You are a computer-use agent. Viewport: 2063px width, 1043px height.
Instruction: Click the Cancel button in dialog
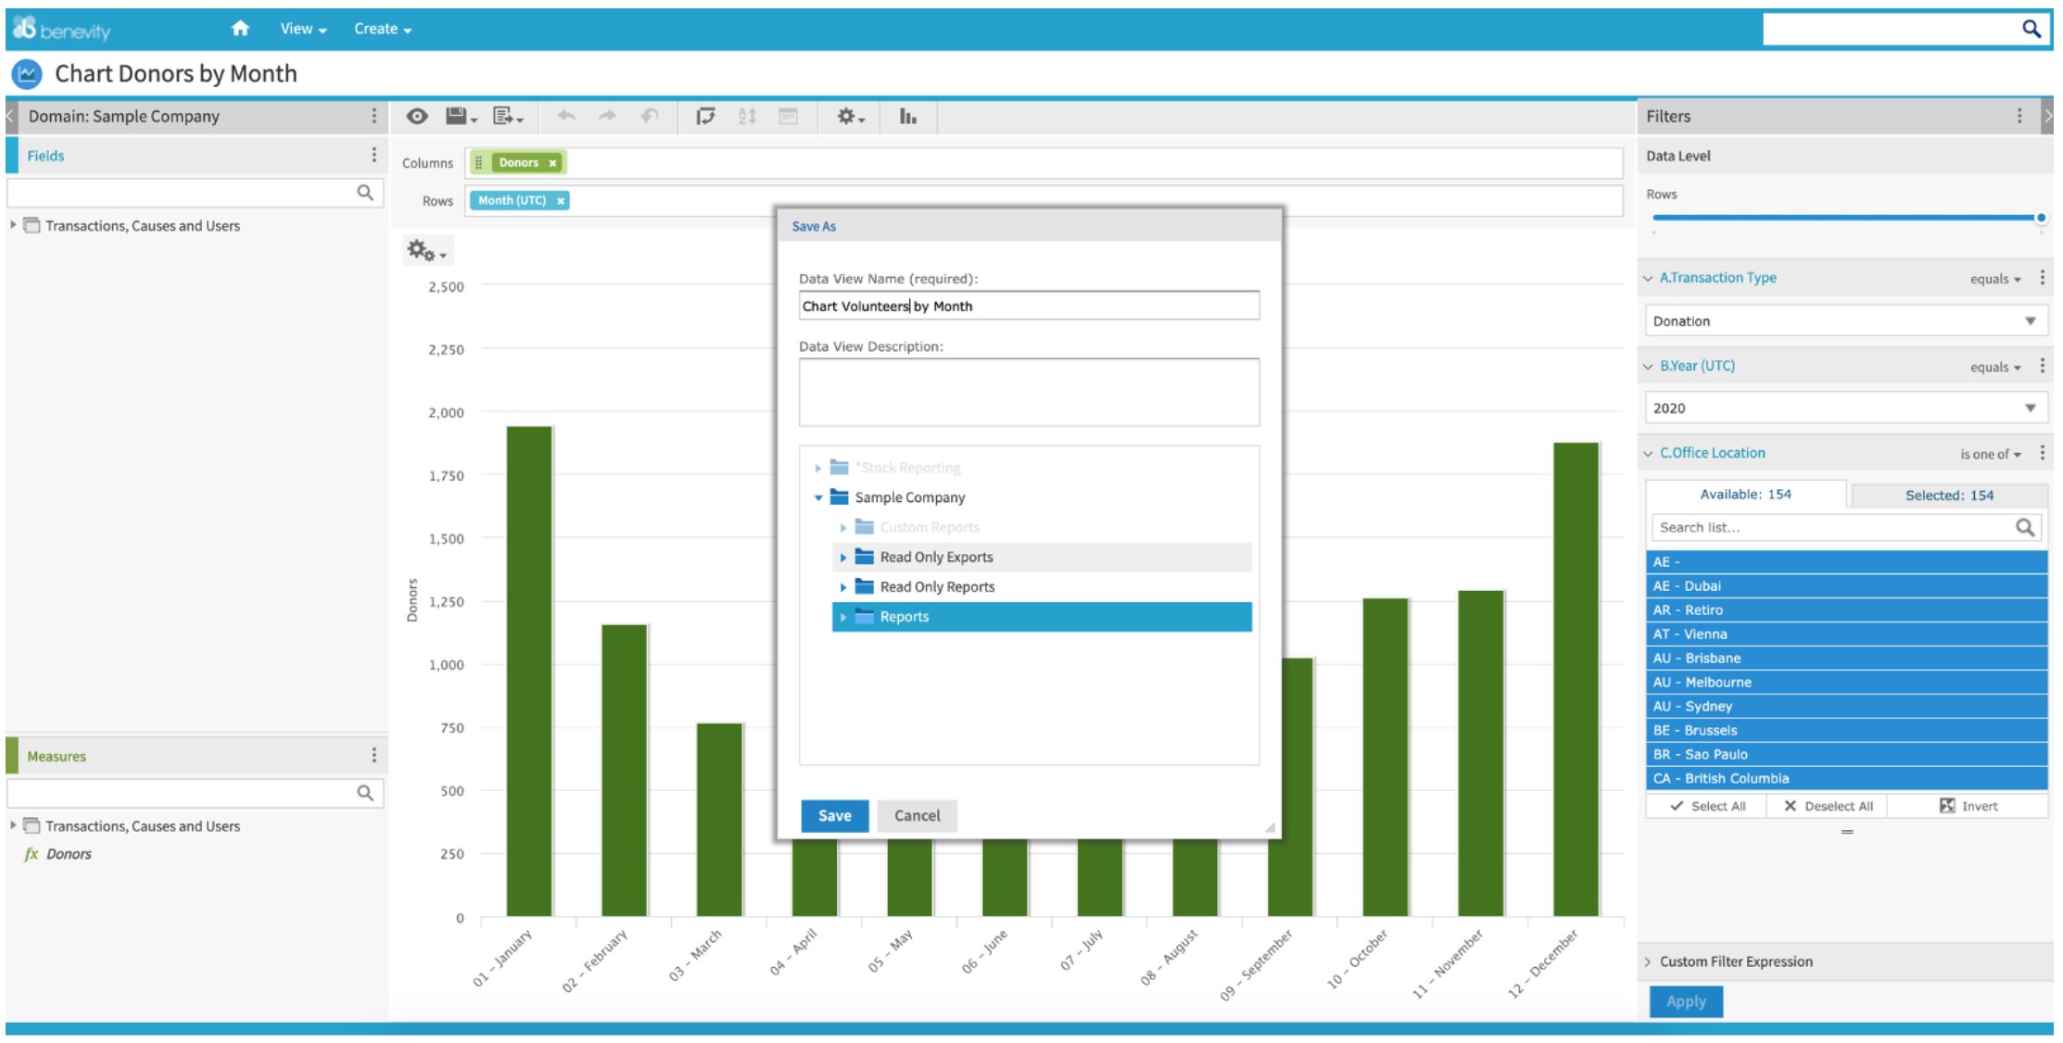click(x=917, y=816)
